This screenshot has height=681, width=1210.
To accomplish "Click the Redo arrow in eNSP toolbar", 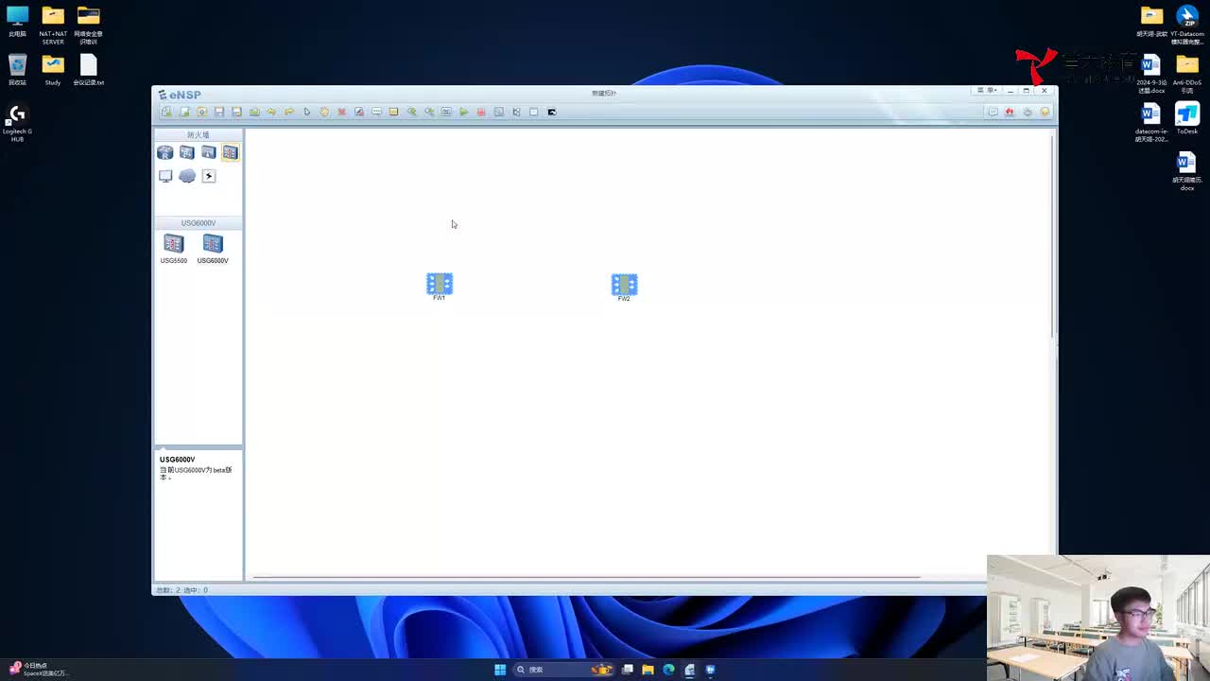I will (x=289, y=112).
